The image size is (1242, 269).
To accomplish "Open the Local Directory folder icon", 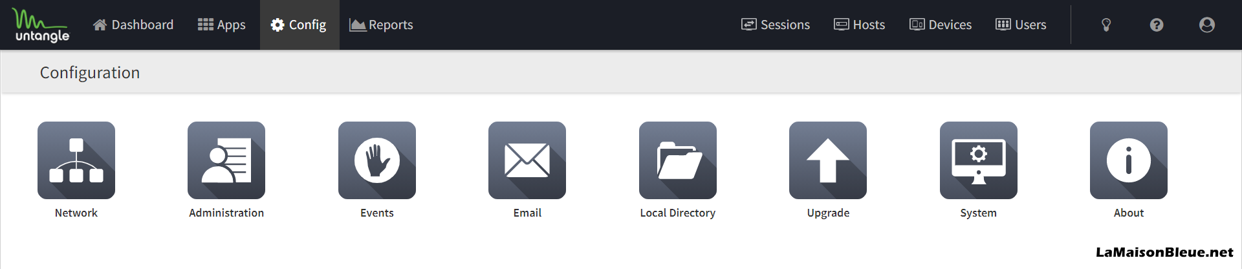I will click(678, 160).
